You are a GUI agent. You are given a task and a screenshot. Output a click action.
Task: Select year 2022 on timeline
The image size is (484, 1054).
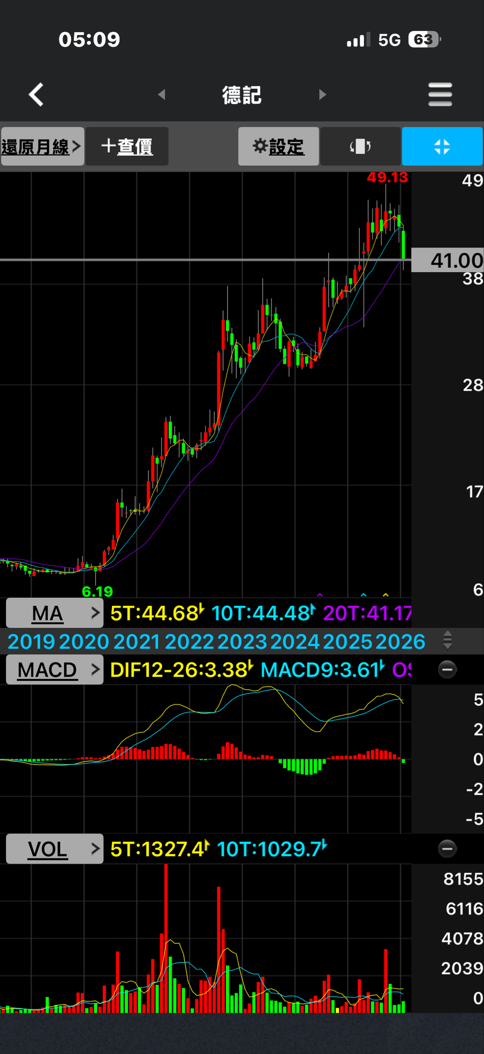[190, 641]
